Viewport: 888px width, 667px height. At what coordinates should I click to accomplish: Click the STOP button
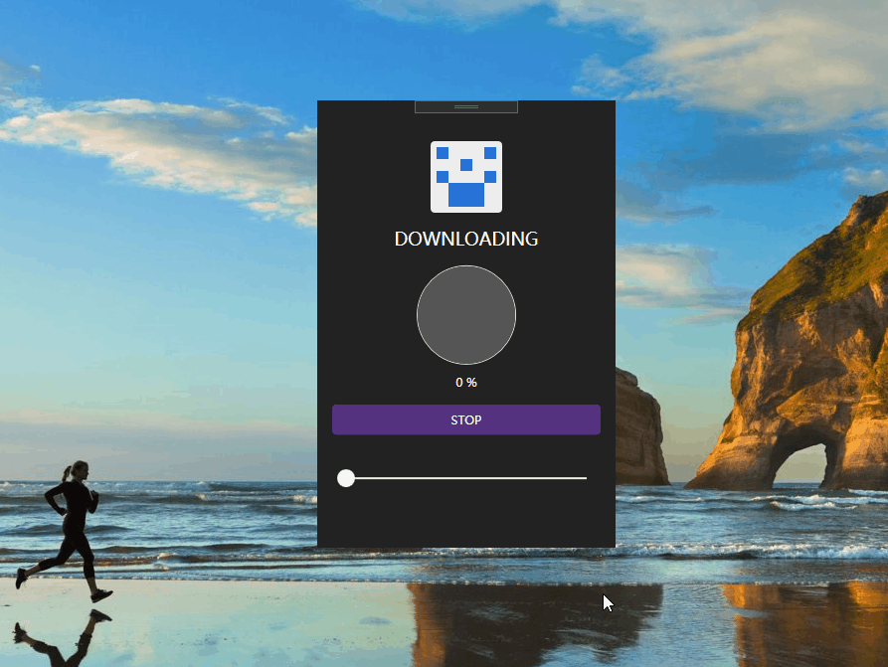(x=466, y=419)
